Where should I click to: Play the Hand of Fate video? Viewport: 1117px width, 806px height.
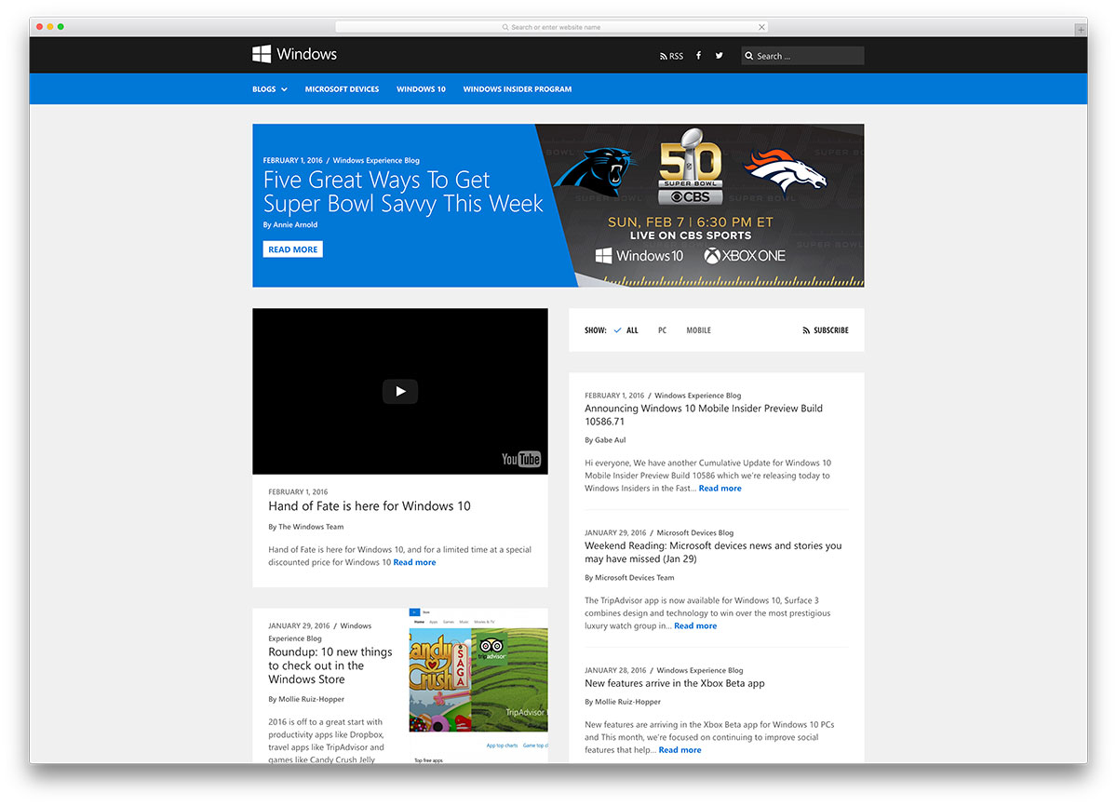[399, 391]
